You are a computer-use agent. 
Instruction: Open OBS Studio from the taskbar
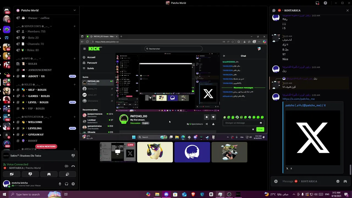[x=229, y=194]
